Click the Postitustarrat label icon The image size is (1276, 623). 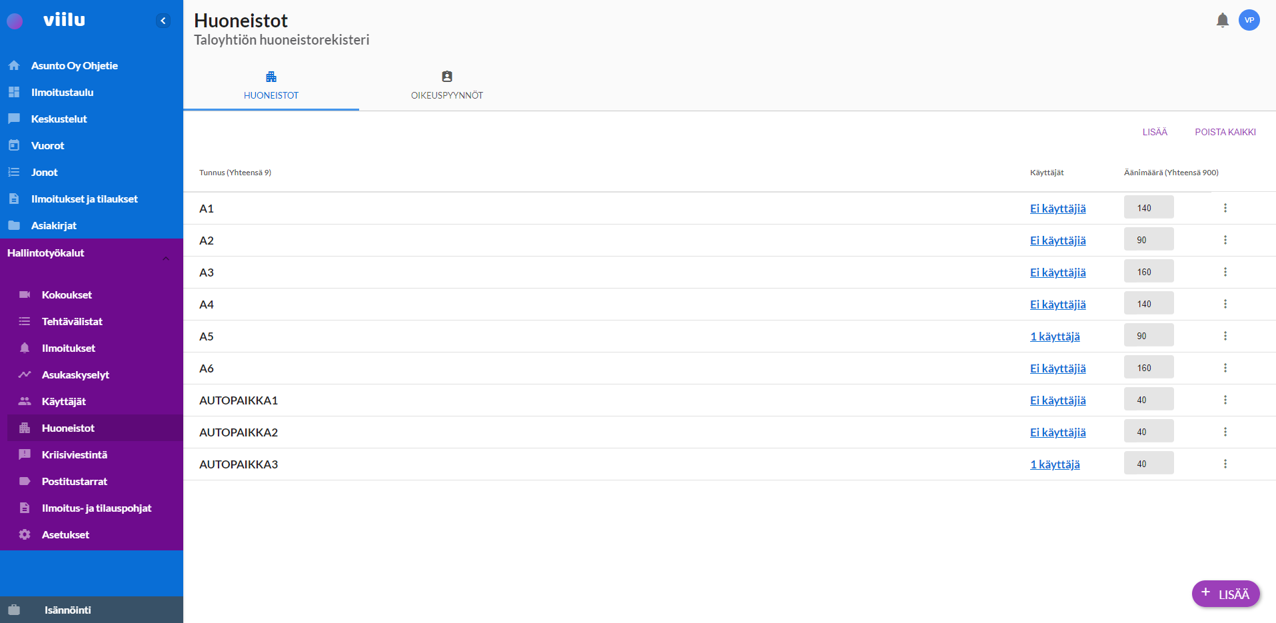pyautogui.click(x=25, y=481)
